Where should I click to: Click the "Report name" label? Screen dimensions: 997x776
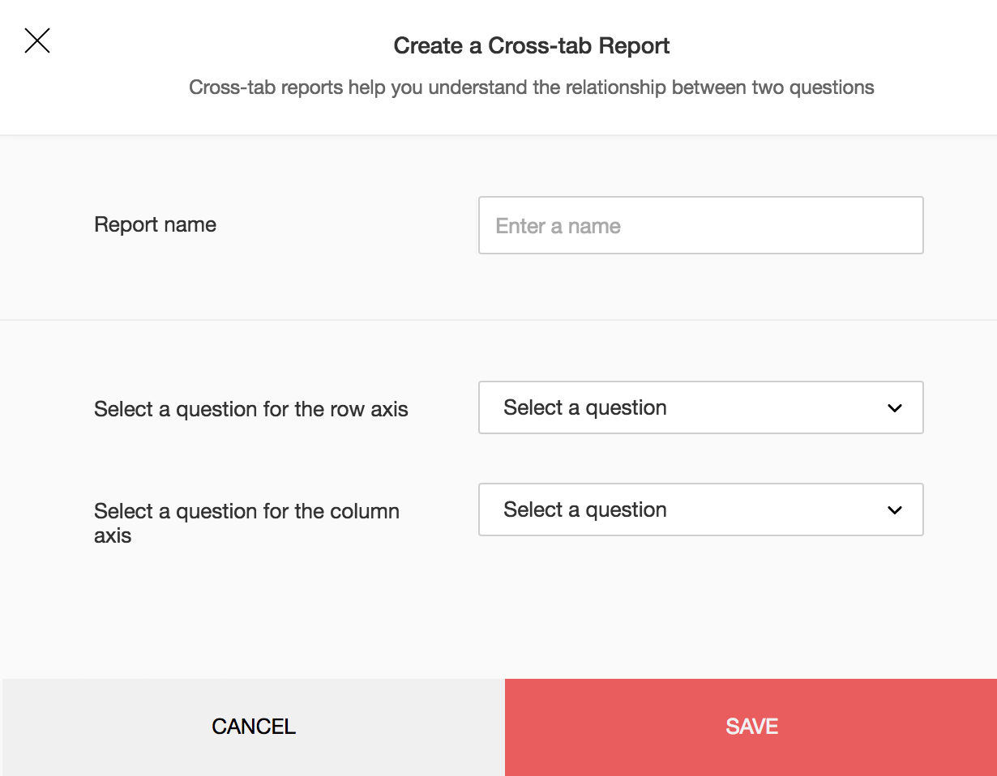click(x=155, y=224)
